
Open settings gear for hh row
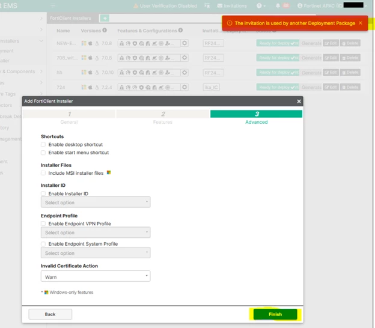184,73
